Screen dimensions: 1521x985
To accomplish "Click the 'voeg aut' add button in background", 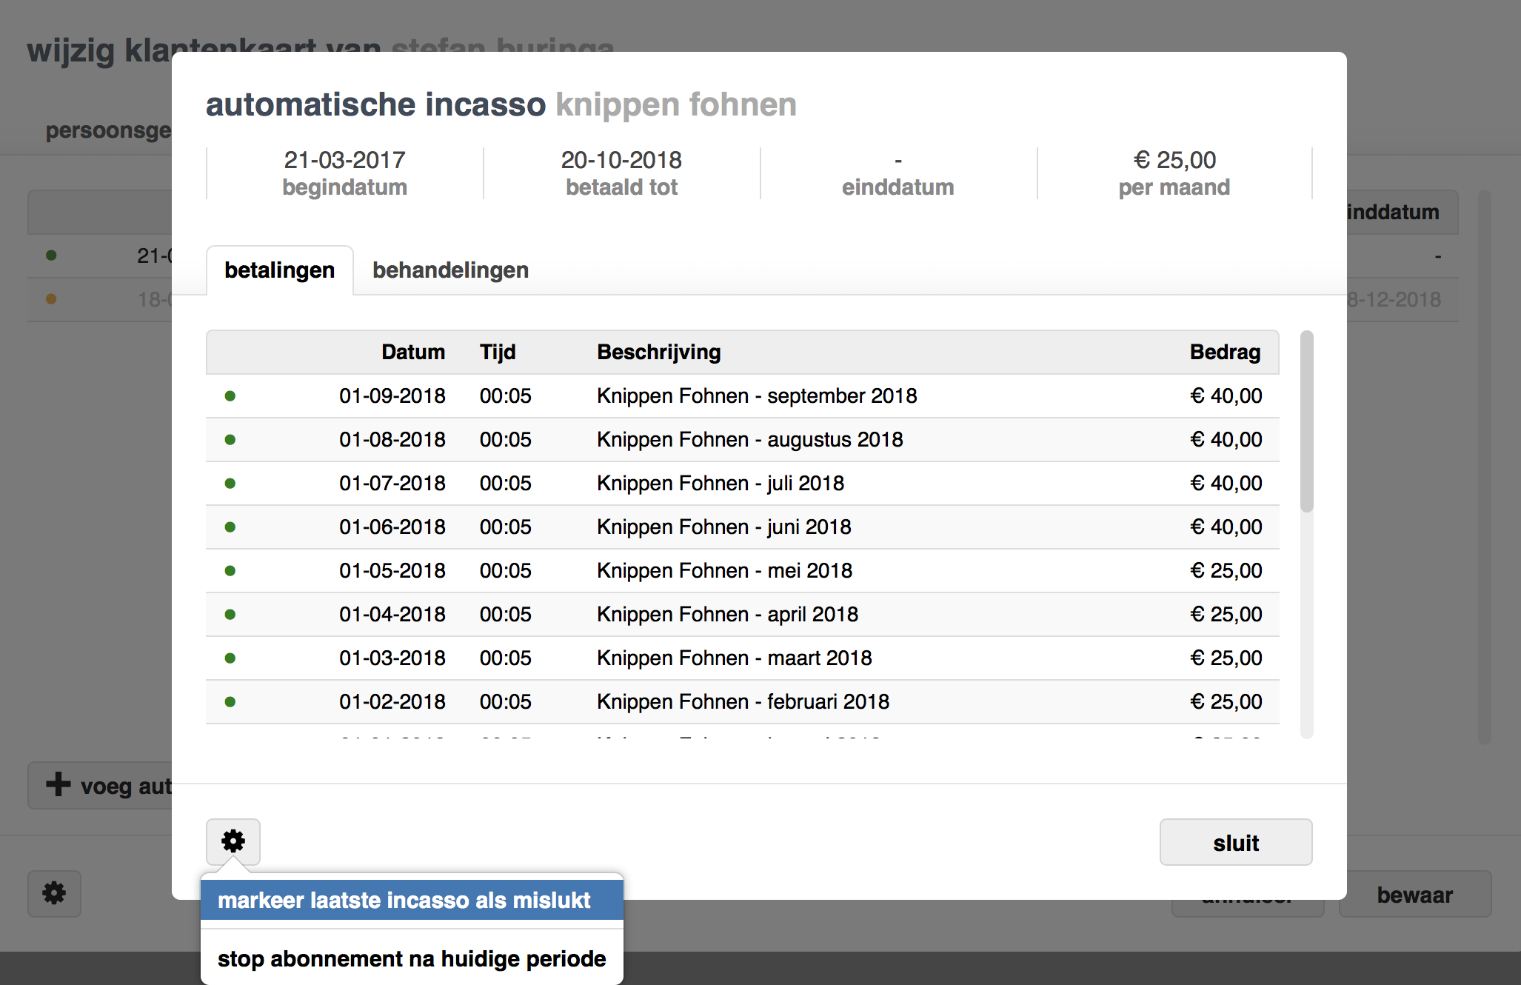I will [101, 786].
